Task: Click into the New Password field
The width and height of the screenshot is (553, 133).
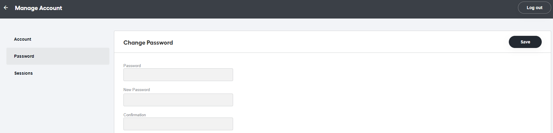Action: pos(178,100)
